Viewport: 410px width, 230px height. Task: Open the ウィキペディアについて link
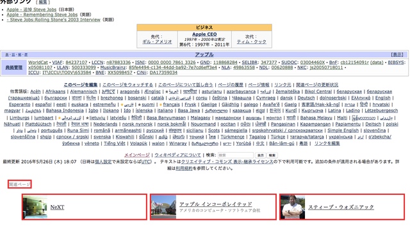[178, 155]
